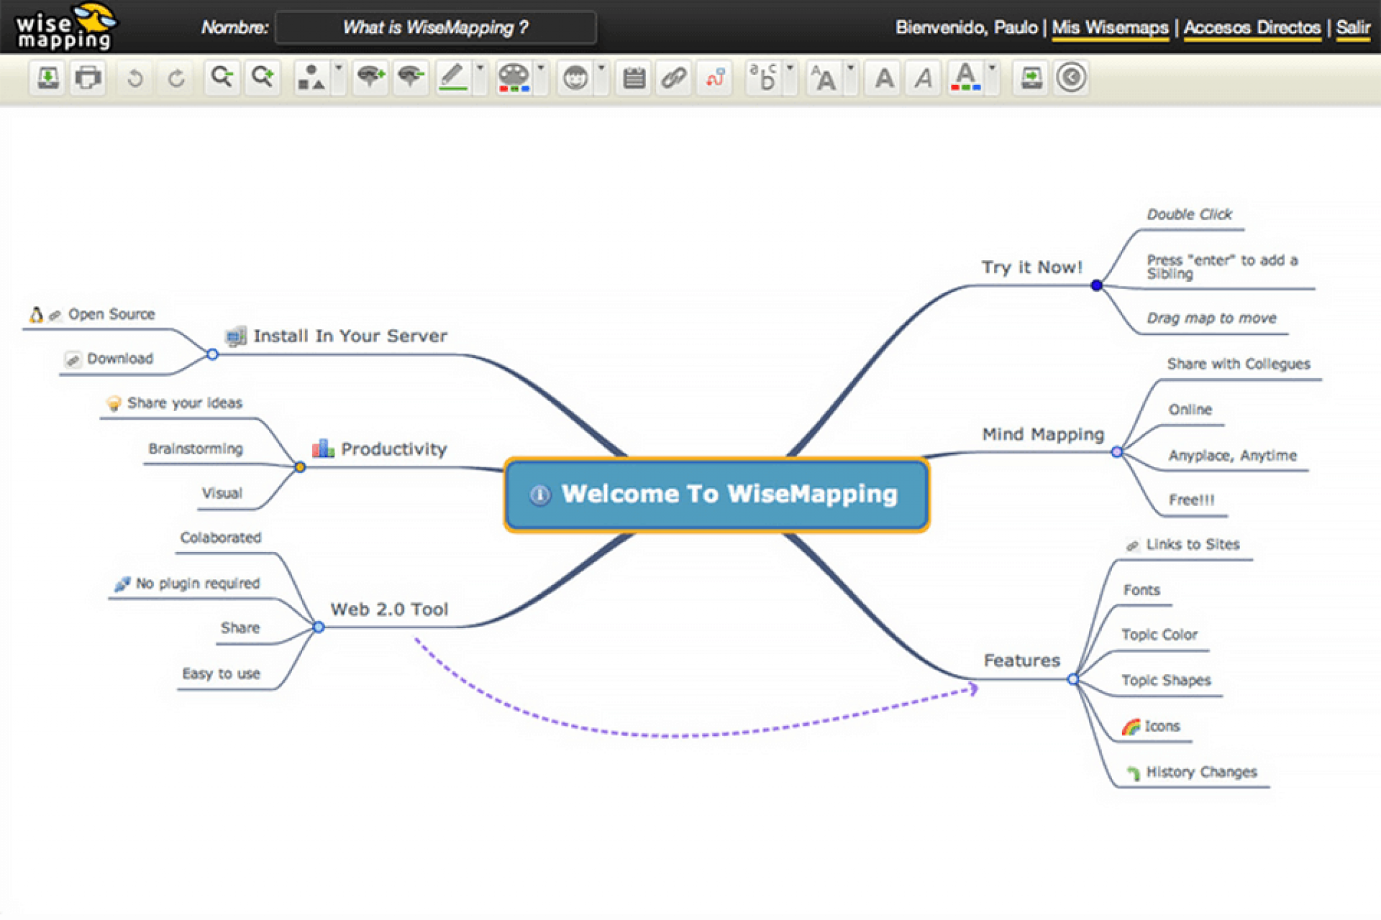Select the Topic Shapes subtopic
This screenshot has height=920, width=1381.
[1166, 680]
